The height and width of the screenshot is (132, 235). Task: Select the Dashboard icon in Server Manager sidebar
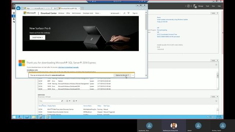pos(14,13)
